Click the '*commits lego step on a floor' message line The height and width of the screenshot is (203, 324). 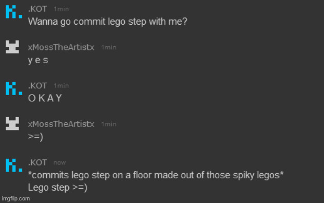pos(156,175)
